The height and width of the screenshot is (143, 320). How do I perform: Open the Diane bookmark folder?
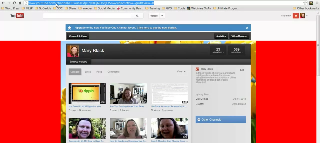(70, 8)
